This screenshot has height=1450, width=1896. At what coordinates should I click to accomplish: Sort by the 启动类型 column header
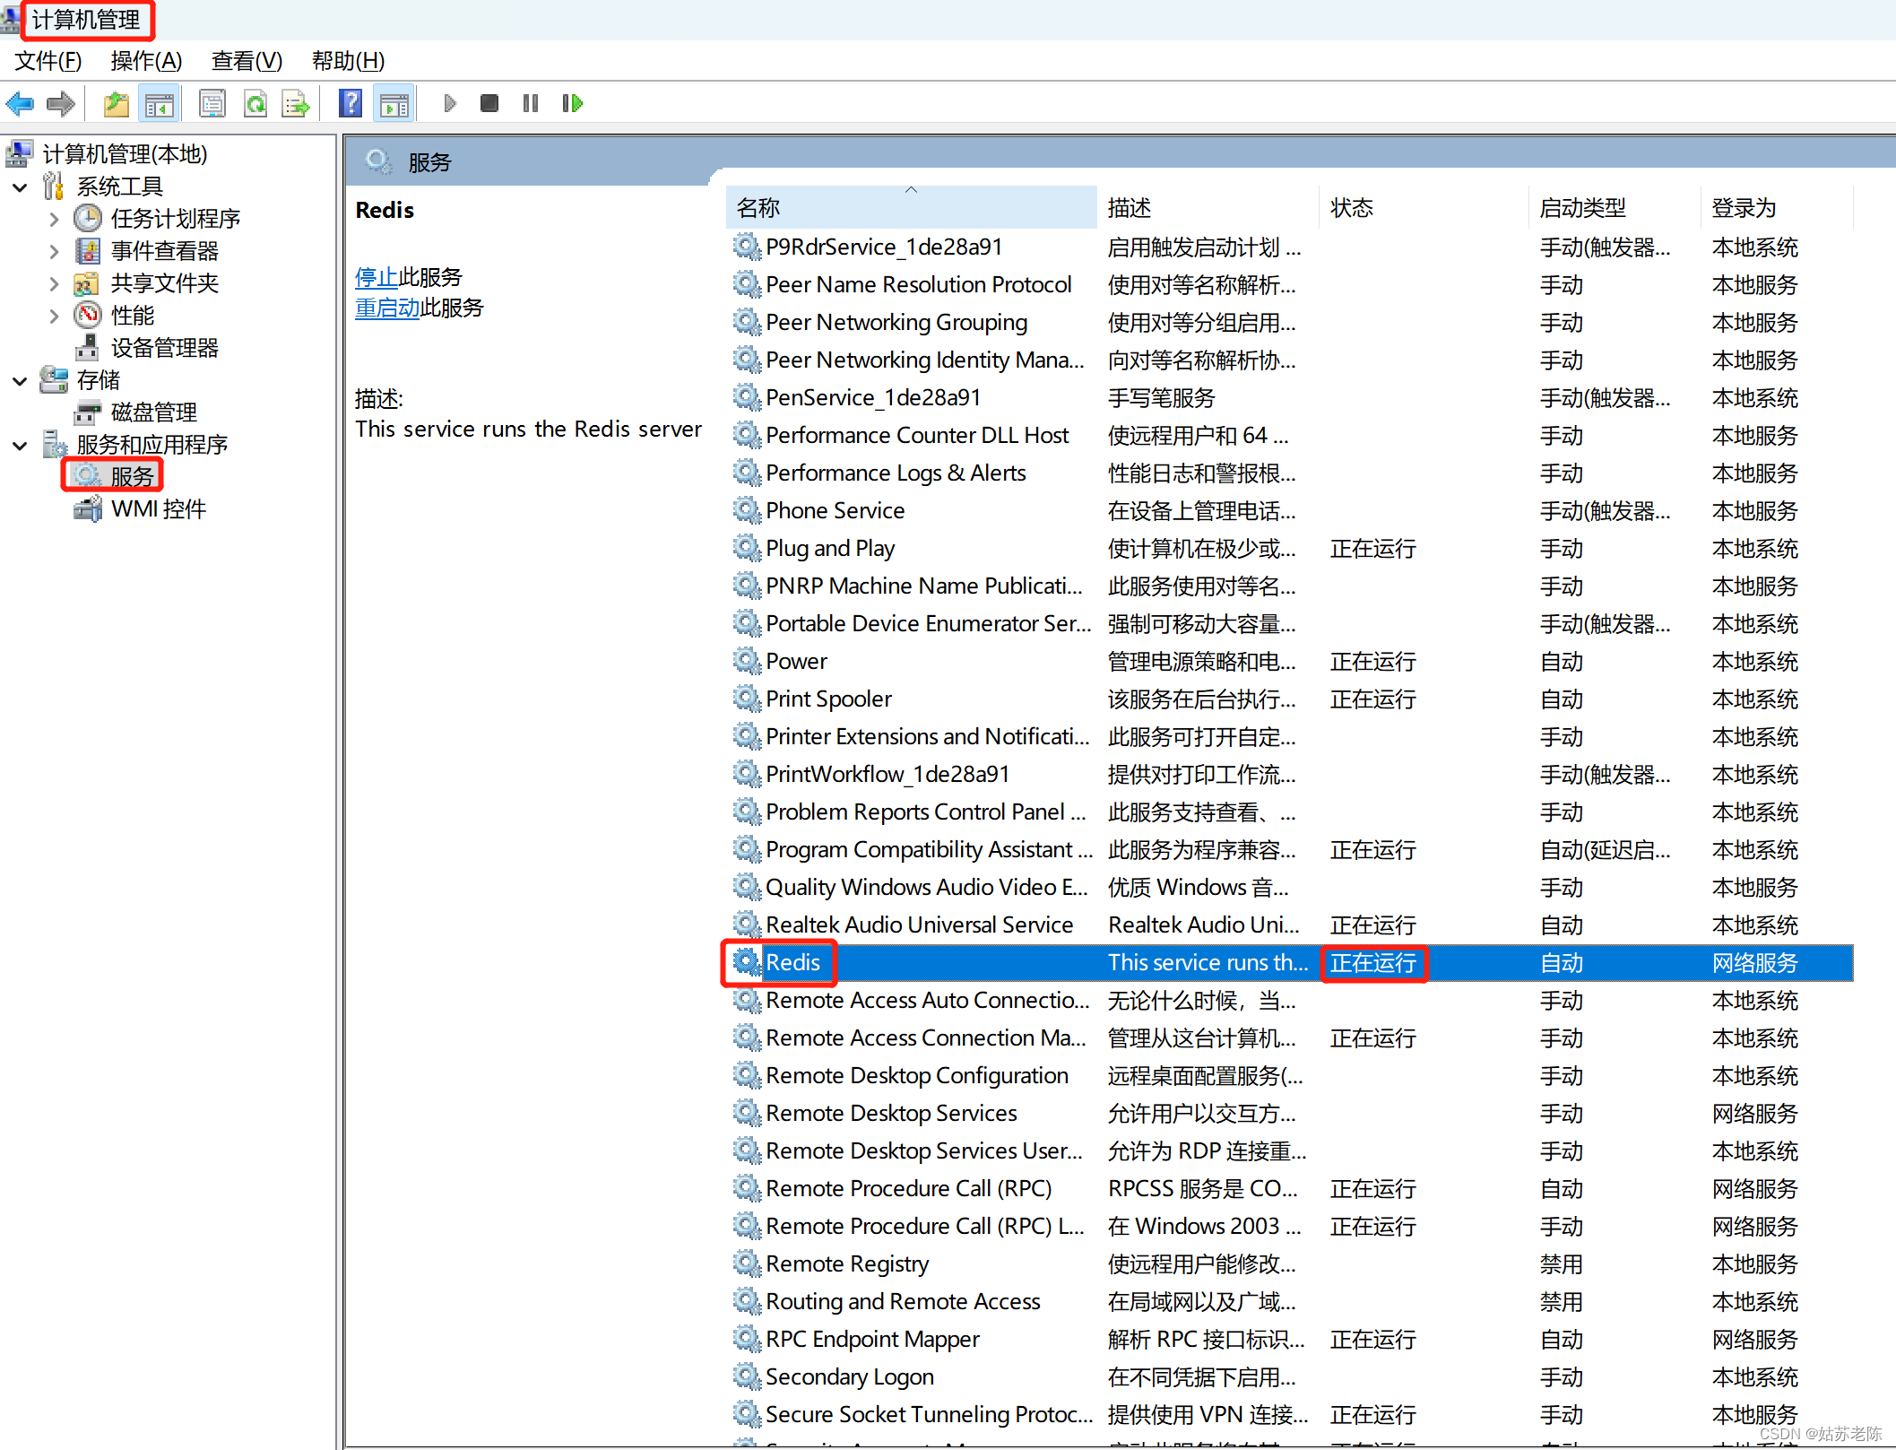pos(1613,208)
